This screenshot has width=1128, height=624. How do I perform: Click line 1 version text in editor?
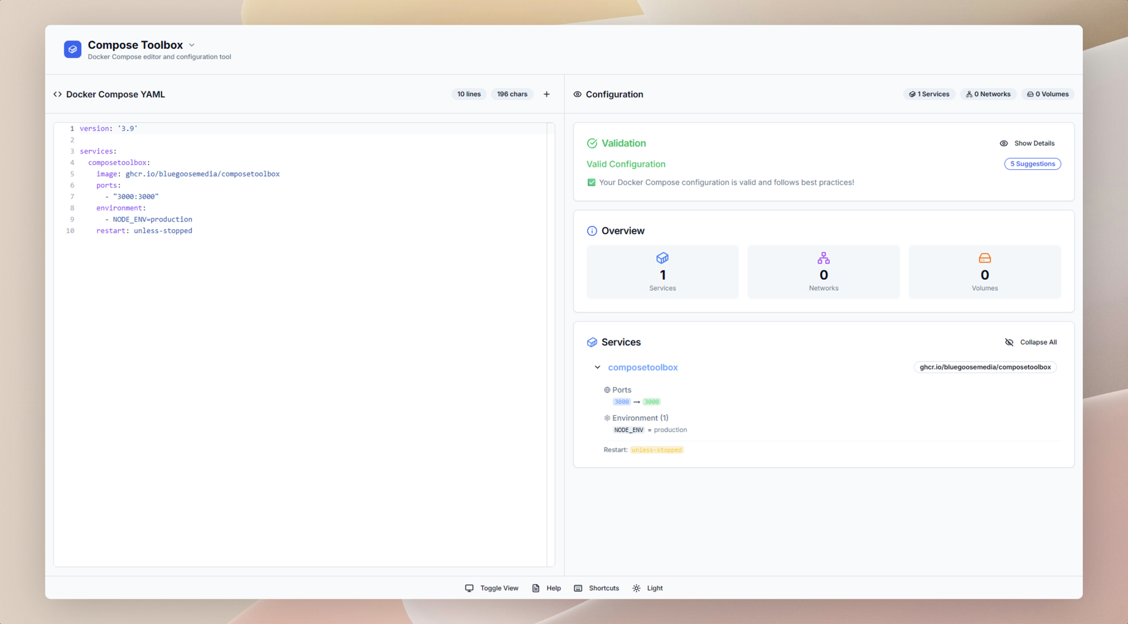pyautogui.click(x=109, y=129)
